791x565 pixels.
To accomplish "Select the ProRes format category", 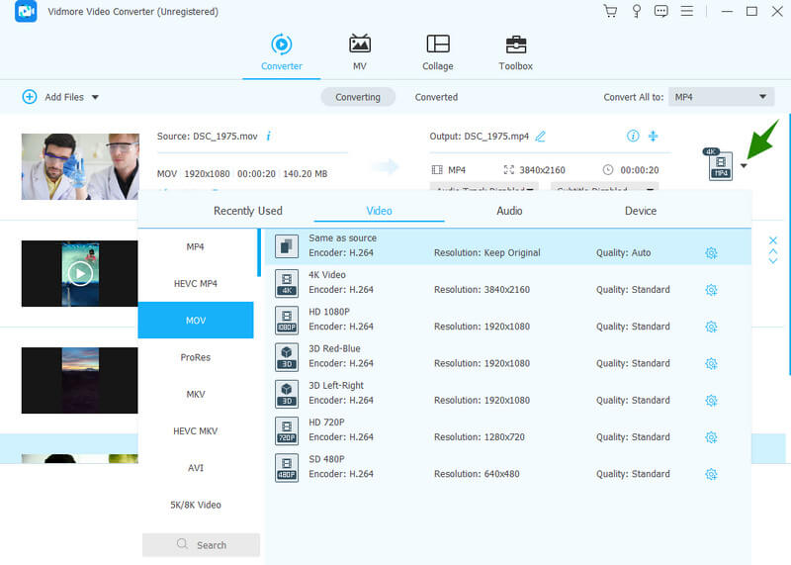I will (x=196, y=357).
